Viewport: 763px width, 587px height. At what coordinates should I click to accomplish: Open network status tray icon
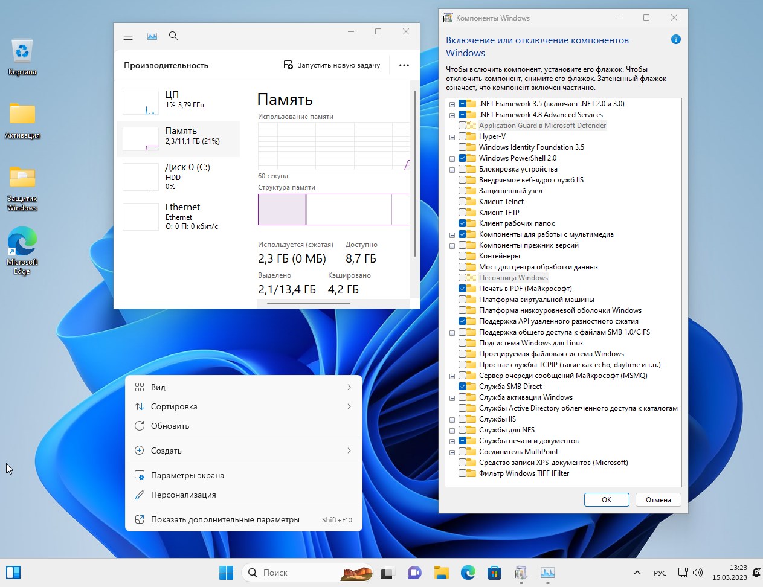tap(683, 573)
